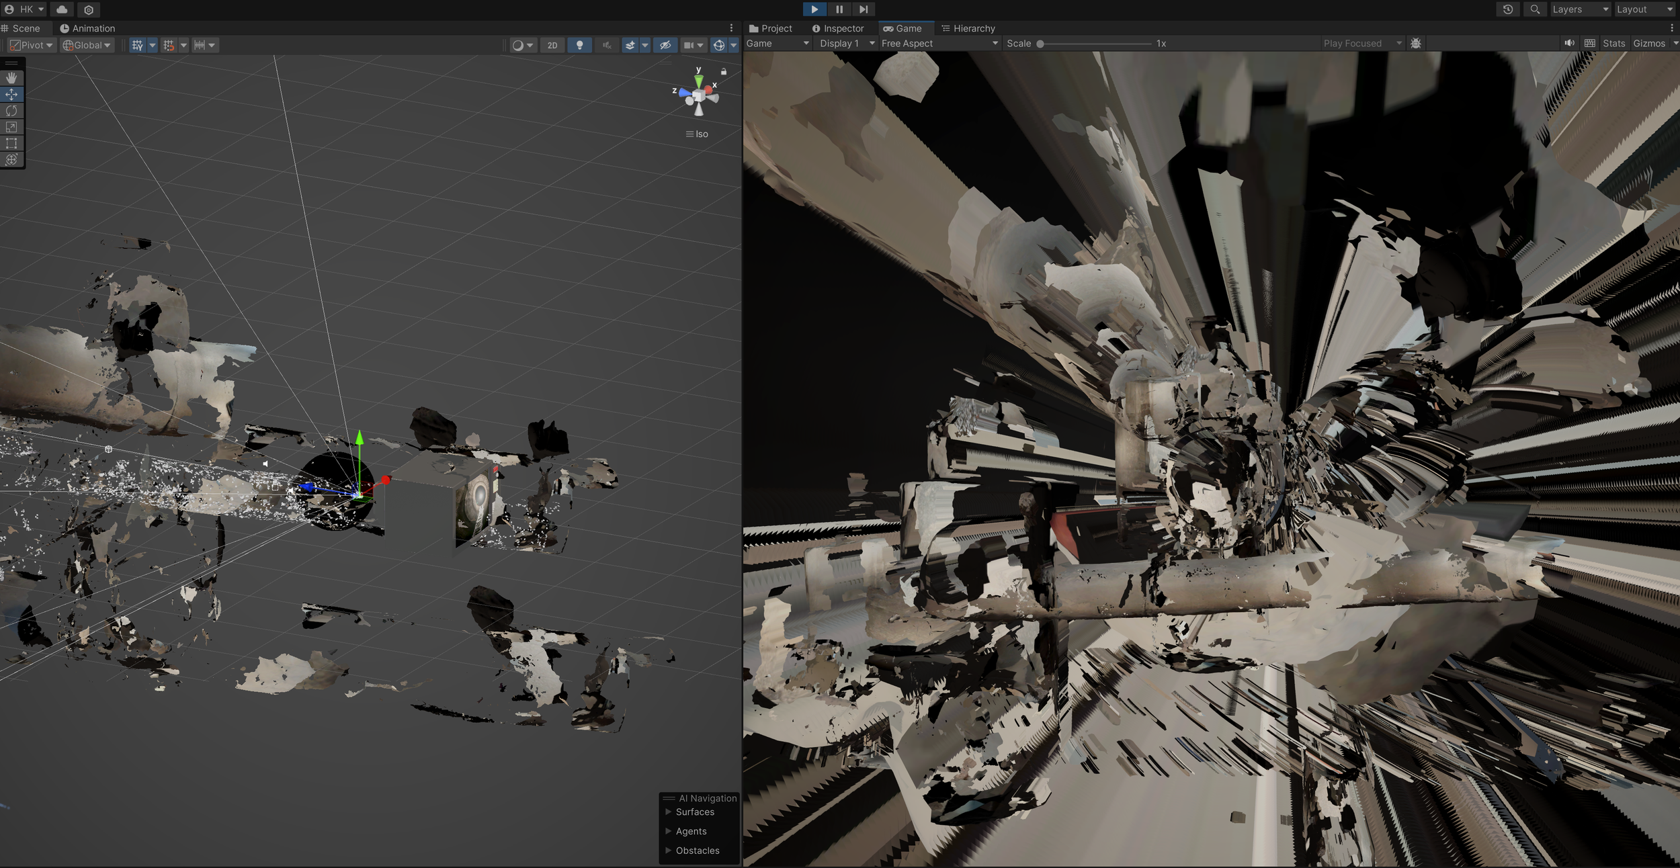The image size is (1680, 868).
Task: Click the snap increment settings icon
Action: [x=200, y=45]
